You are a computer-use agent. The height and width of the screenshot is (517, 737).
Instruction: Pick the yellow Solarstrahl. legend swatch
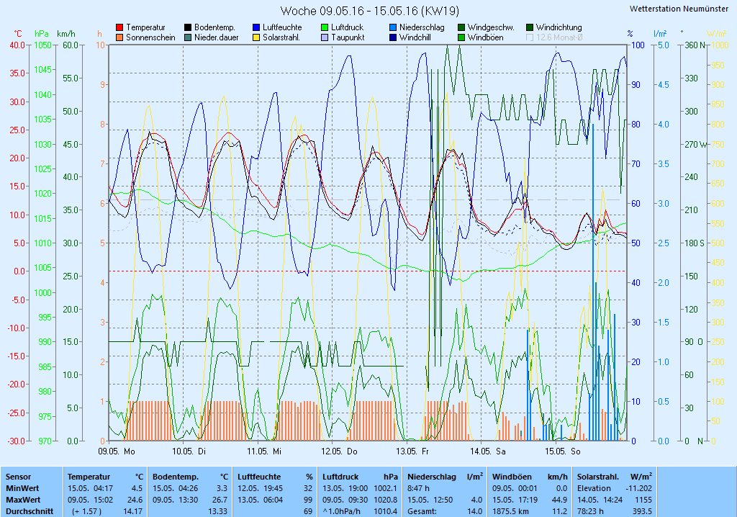click(256, 37)
